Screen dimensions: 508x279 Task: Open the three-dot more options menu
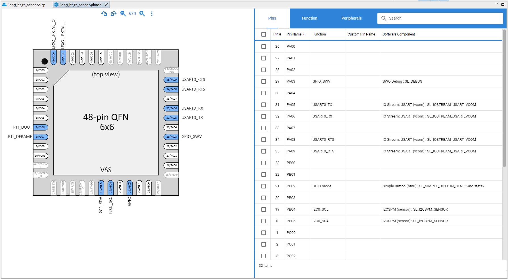click(x=152, y=14)
